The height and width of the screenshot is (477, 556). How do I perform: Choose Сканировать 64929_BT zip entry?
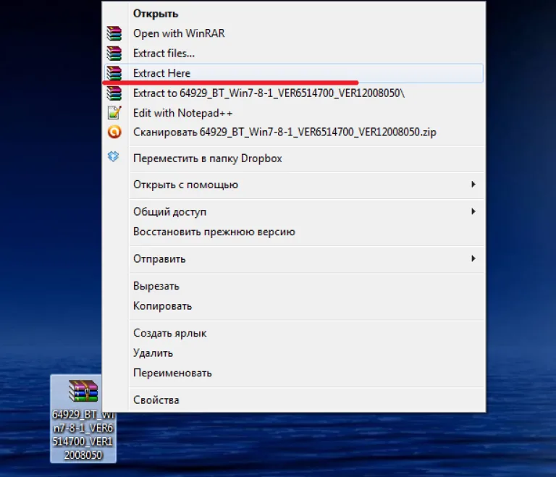295,132
